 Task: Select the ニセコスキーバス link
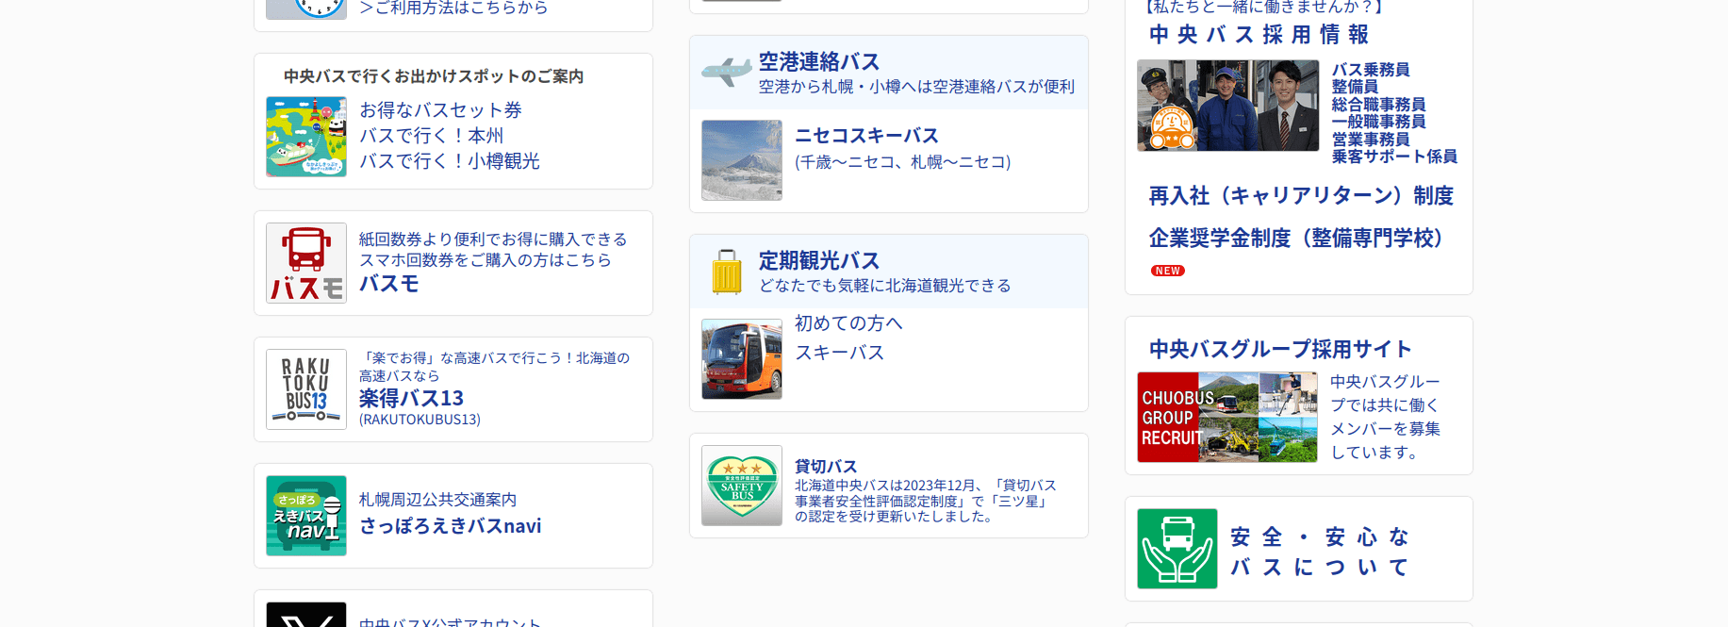coord(866,136)
